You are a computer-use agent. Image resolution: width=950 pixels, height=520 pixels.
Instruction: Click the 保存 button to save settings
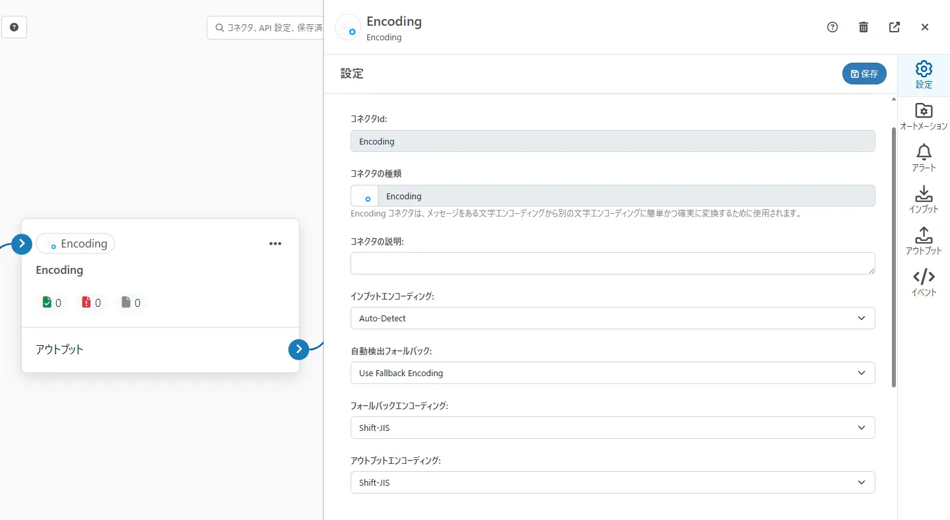pyautogui.click(x=864, y=74)
